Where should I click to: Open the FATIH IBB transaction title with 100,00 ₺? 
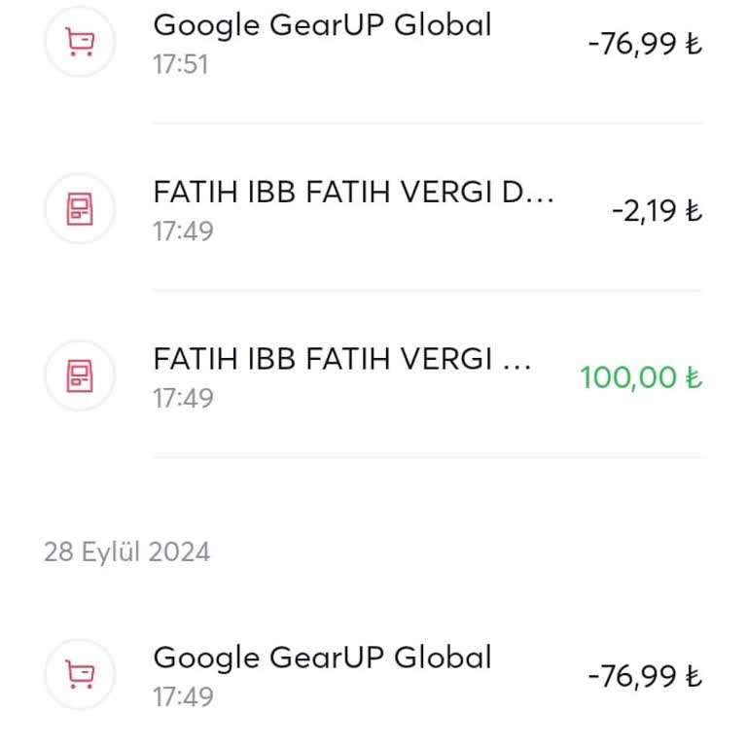[341, 359]
